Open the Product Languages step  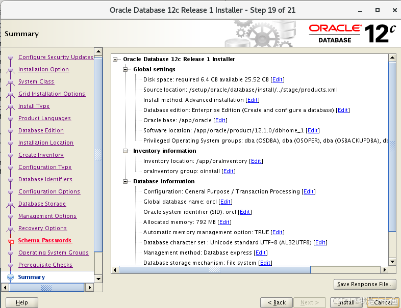[44, 118]
